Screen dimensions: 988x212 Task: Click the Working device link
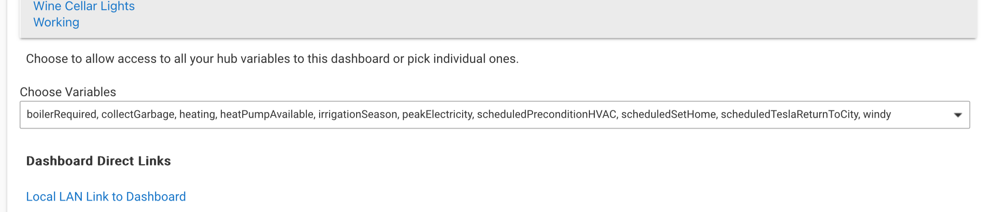[56, 22]
